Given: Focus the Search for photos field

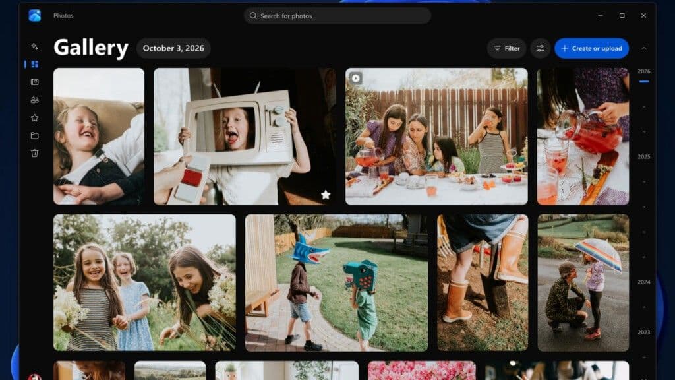Looking at the screenshot, I should coord(337,16).
